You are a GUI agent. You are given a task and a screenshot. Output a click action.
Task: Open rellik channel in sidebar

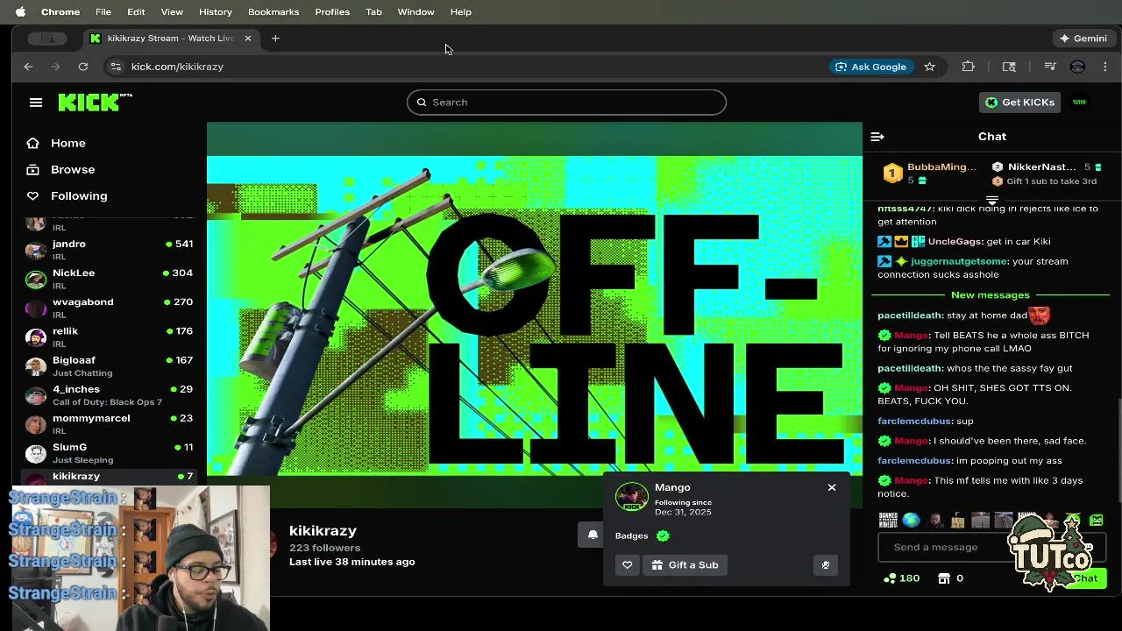click(x=110, y=337)
